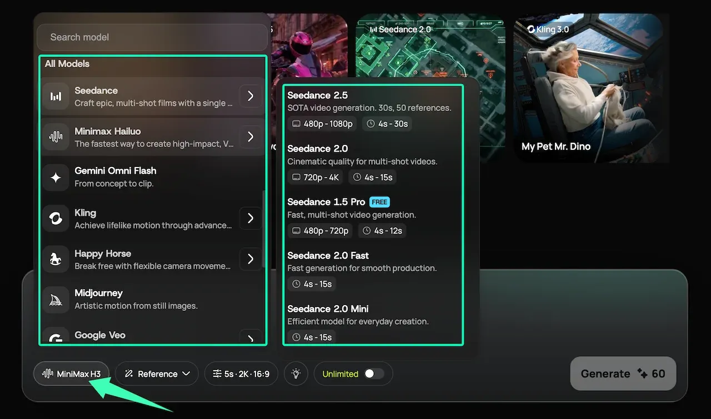Image resolution: width=711 pixels, height=419 pixels.
Task: Click the Gemini Omni Flash sparkle icon
Action: pos(56,178)
